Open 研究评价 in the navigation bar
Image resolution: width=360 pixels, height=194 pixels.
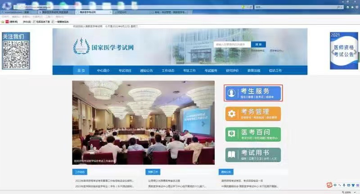232,71
